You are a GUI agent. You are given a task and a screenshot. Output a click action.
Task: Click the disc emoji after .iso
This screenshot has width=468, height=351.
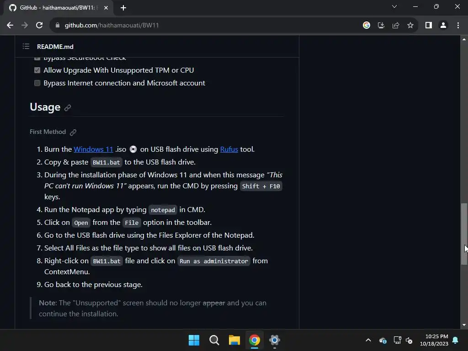133,149
